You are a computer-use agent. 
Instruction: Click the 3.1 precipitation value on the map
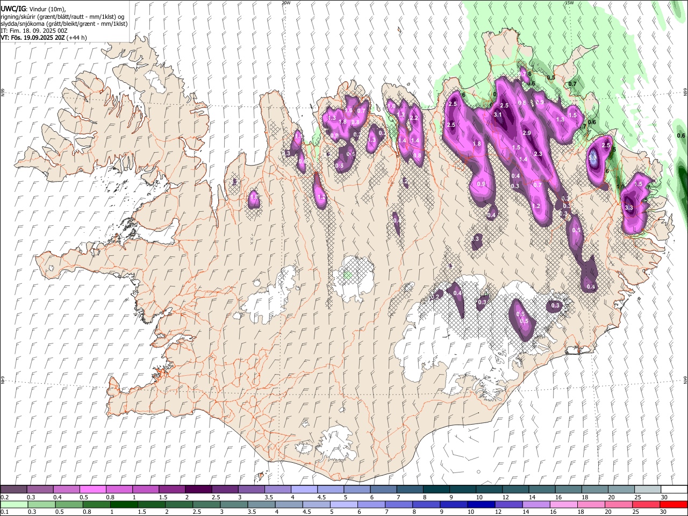coord(498,114)
